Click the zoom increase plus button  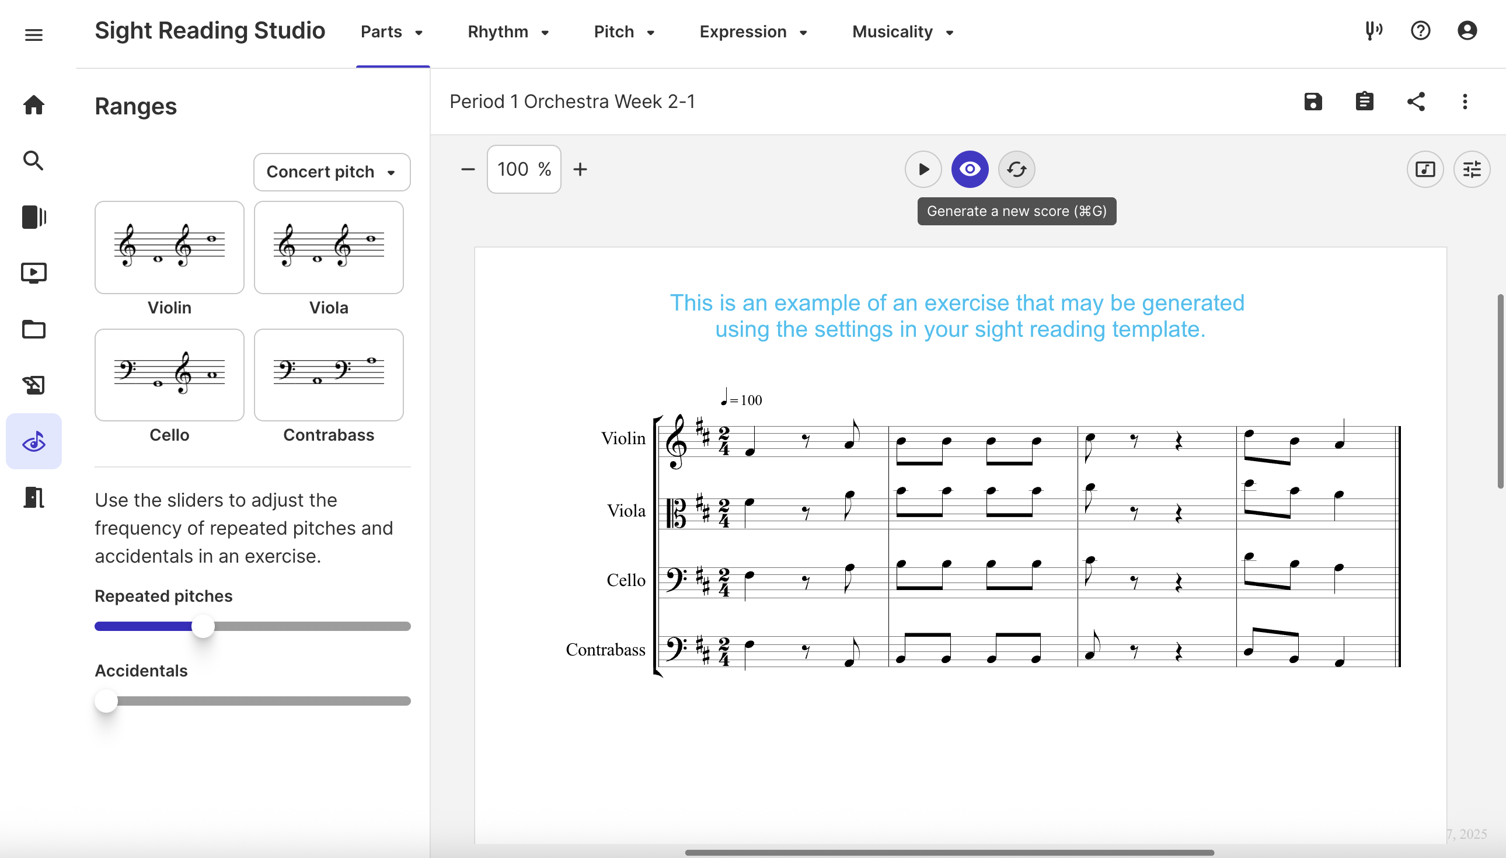tap(580, 169)
